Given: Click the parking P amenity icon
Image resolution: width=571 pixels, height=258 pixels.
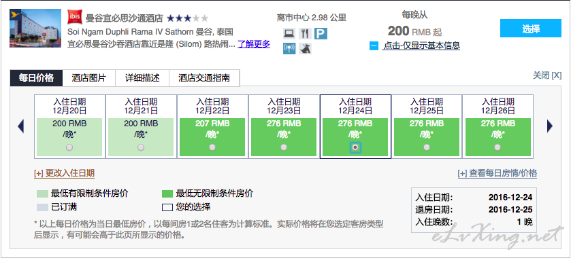Looking at the screenshot, I should 321,33.
